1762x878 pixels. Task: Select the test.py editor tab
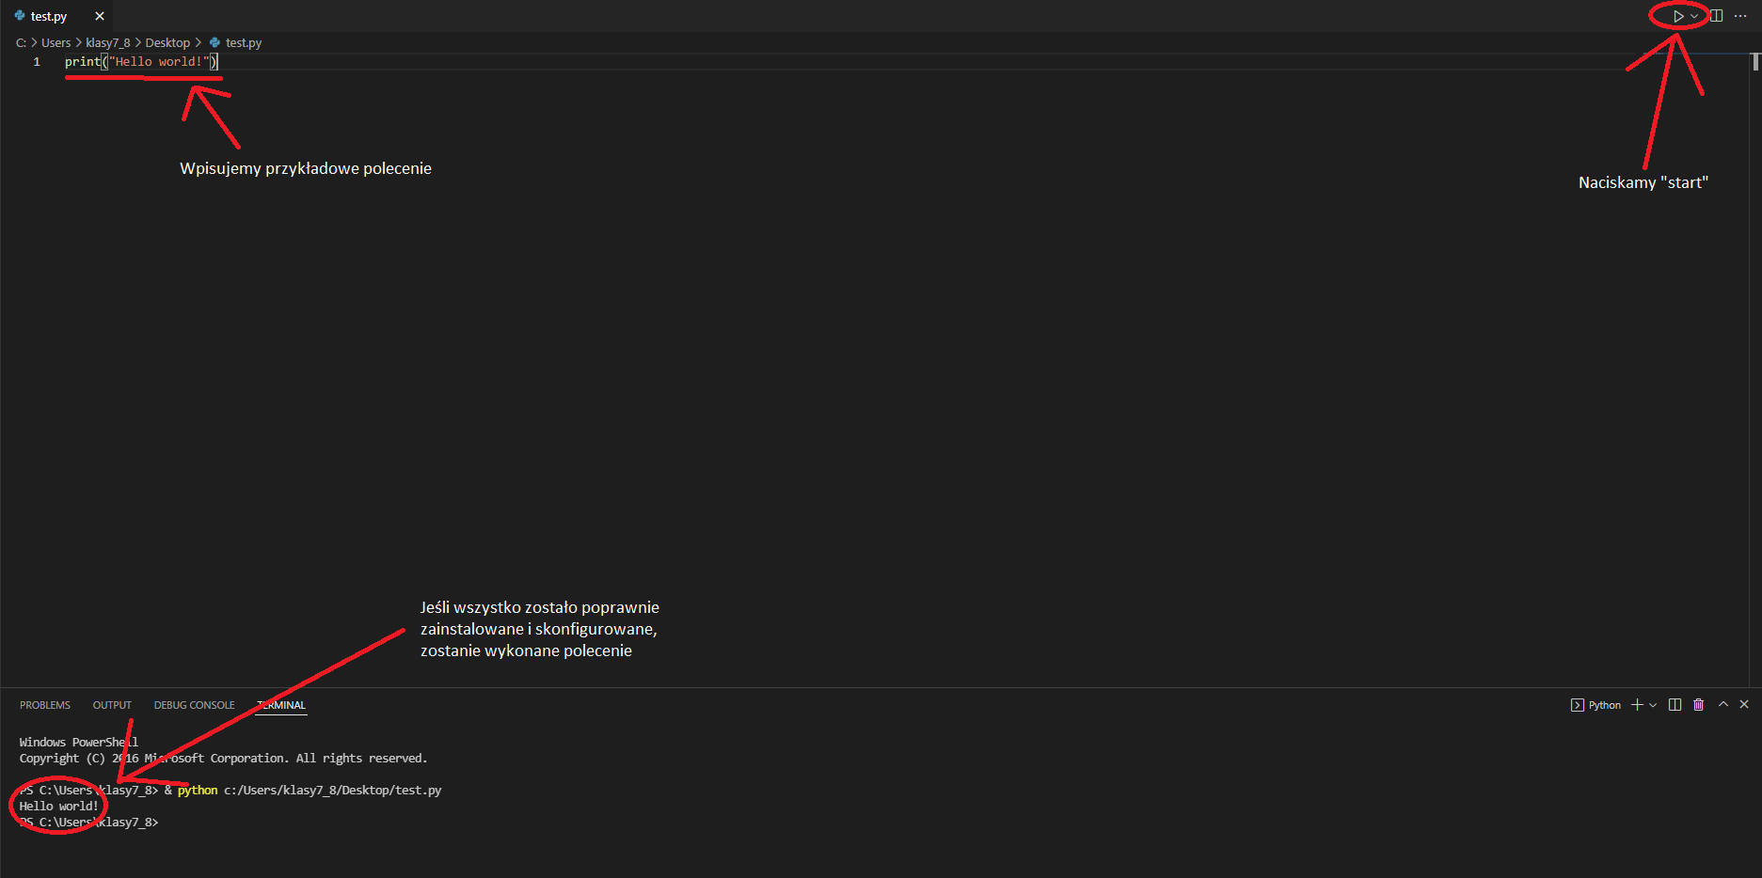pos(49,16)
